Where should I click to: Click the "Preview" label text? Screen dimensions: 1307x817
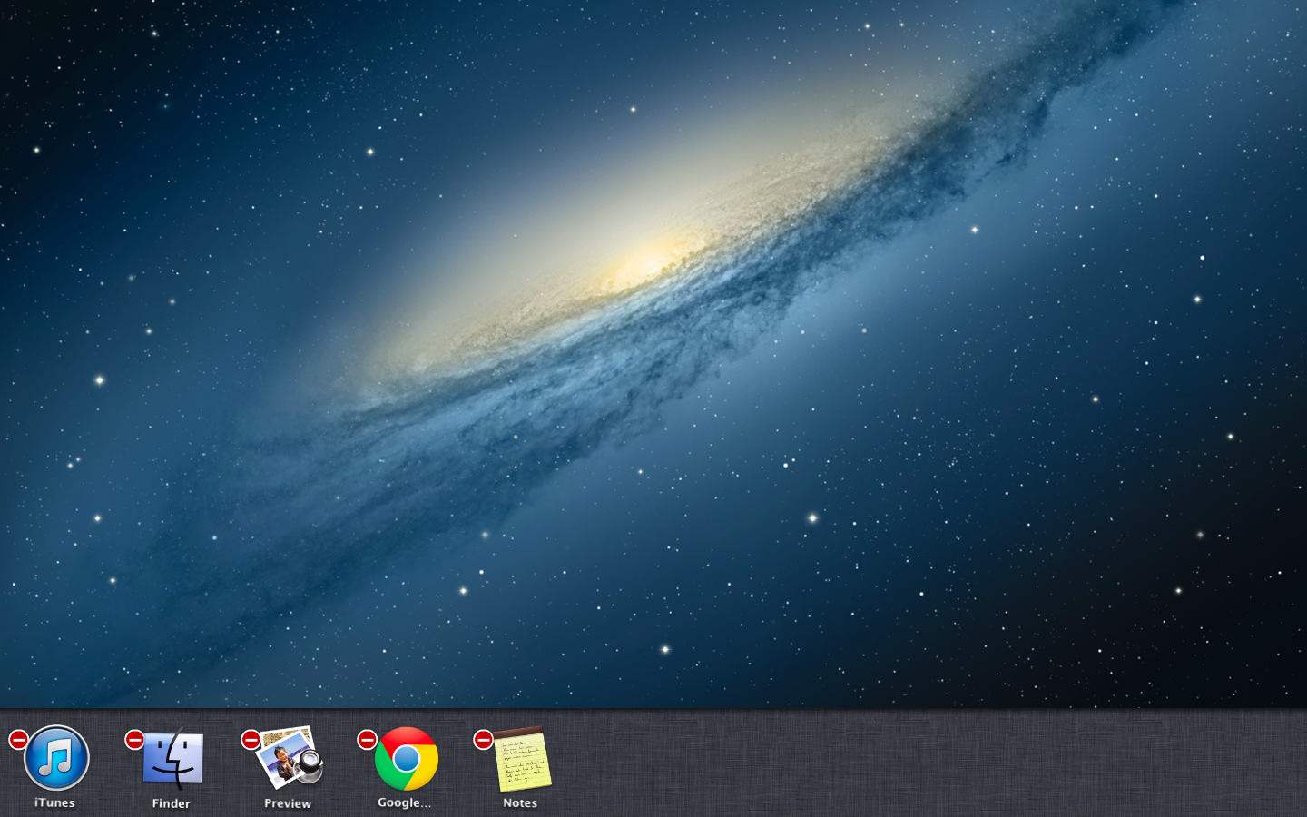(x=288, y=803)
